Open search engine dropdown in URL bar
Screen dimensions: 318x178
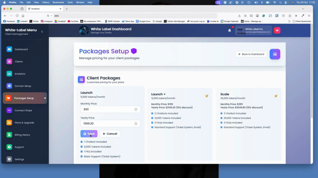click(50, 16)
